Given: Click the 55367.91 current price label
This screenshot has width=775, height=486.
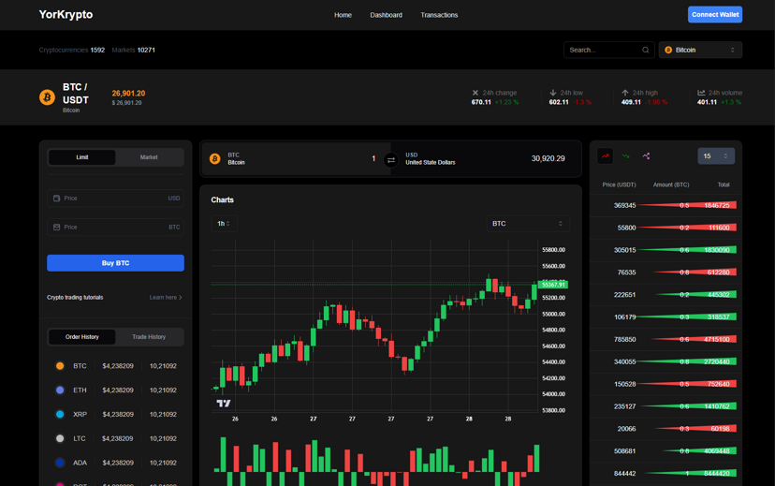Looking at the screenshot, I should coord(553,285).
